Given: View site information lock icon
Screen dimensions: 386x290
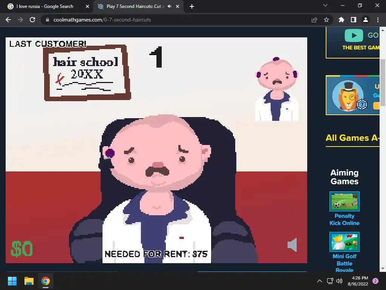Looking at the screenshot, I should 47,20.
